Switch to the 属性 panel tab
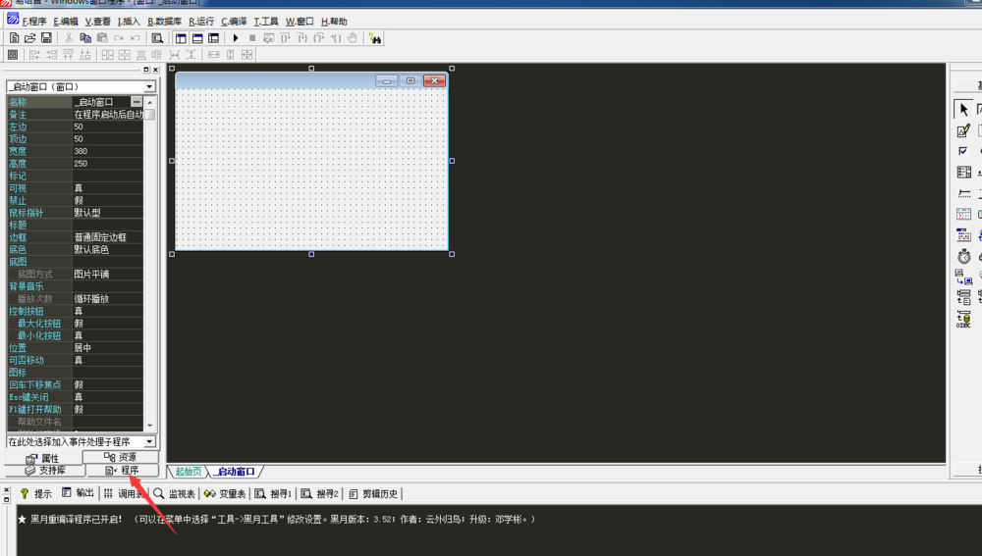The image size is (982, 556). tap(42, 458)
